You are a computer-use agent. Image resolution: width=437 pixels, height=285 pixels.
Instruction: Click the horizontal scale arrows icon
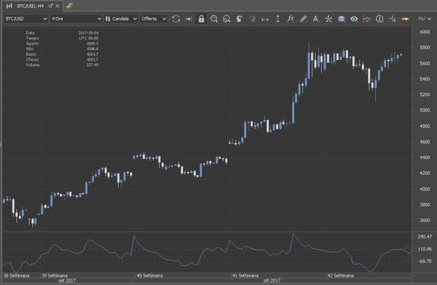coord(265,19)
